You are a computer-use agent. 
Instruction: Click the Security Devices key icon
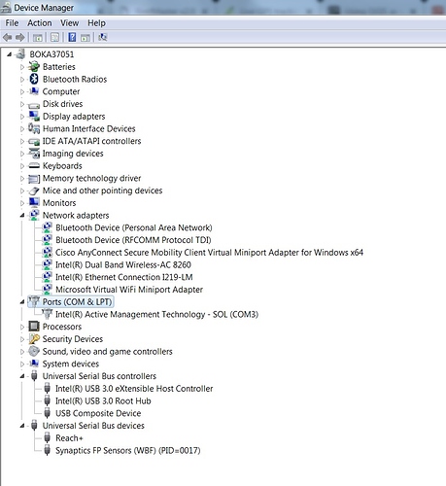pyautogui.click(x=34, y=339)
